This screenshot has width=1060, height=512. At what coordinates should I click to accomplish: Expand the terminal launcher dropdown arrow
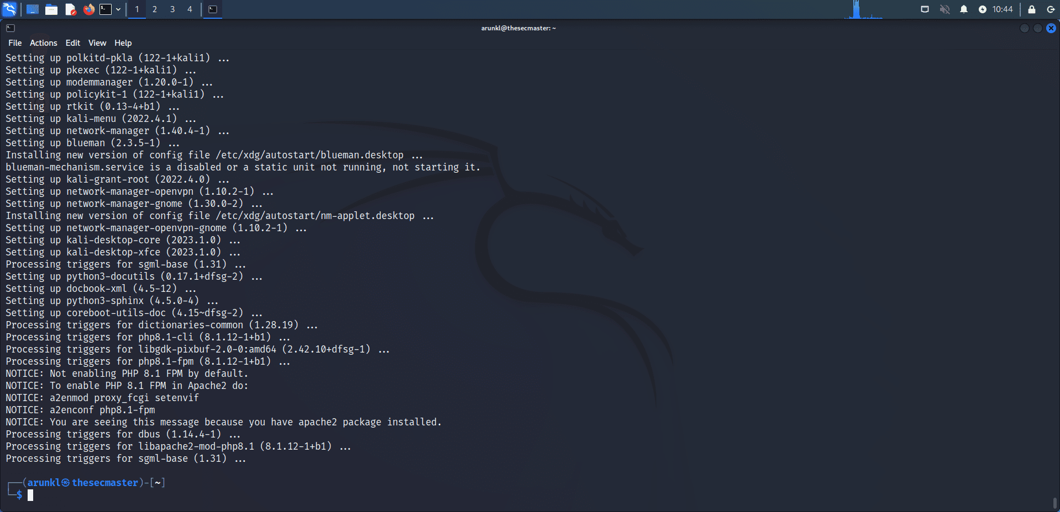[x=118, y=9]
